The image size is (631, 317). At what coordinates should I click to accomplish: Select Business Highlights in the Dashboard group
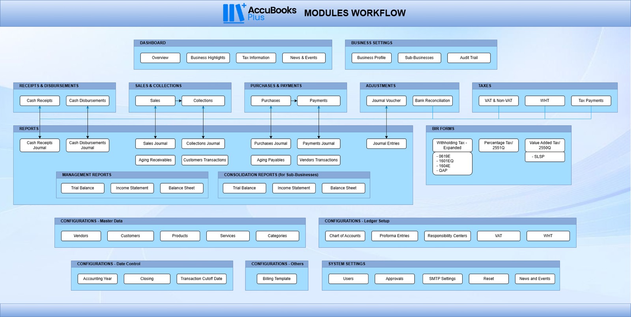click(x=208, y=58)
